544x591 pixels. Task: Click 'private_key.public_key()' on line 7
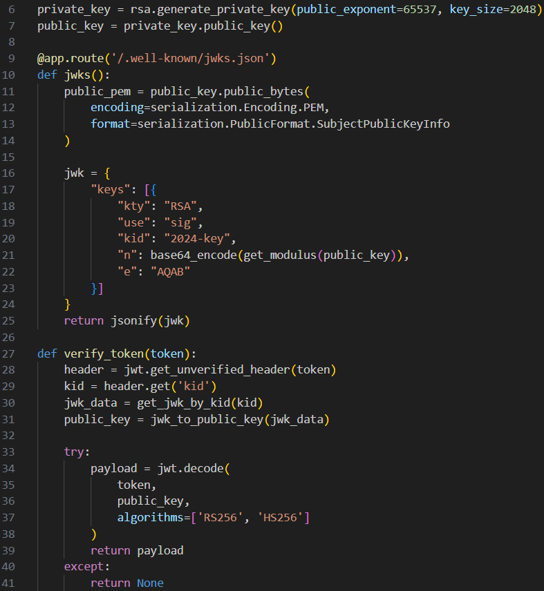coord(203,26)
